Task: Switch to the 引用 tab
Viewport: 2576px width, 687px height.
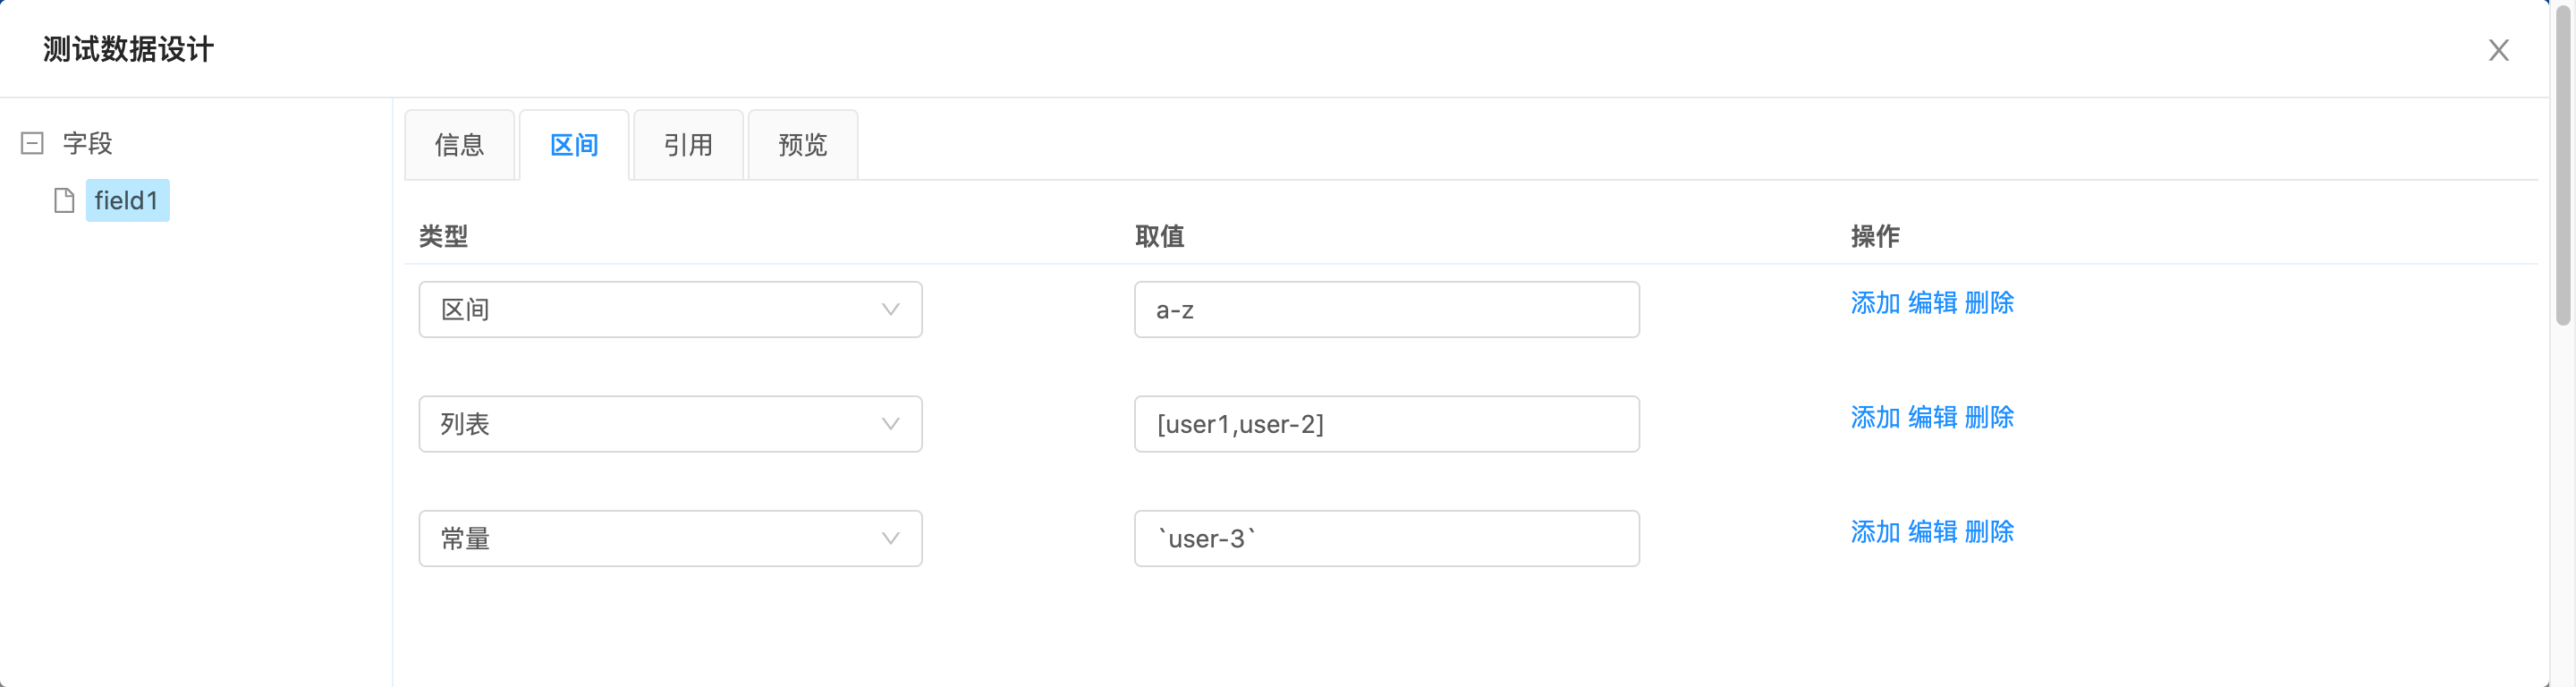Action: click(x=688, y=145)
